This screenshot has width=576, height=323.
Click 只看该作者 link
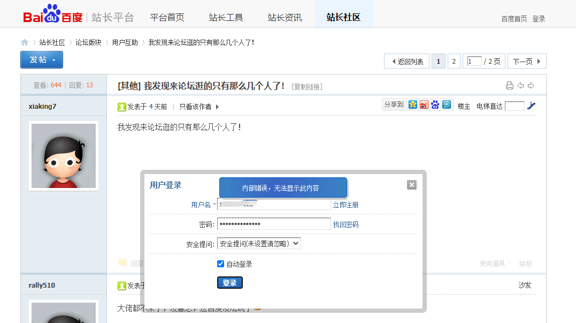pyautogui.click(x=195, y=107)
